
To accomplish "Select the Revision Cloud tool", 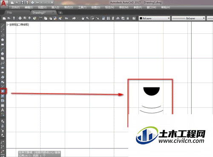I will tap(3, 59).
